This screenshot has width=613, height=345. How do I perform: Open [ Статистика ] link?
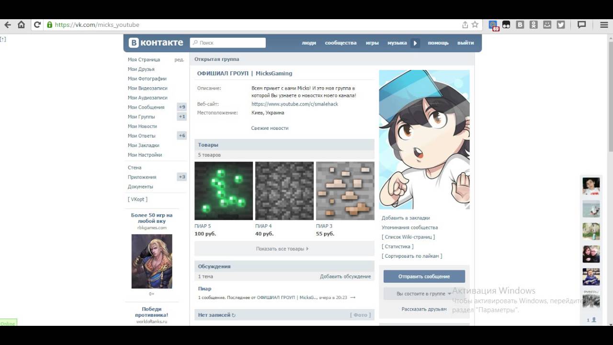click(x=397, y=247)
